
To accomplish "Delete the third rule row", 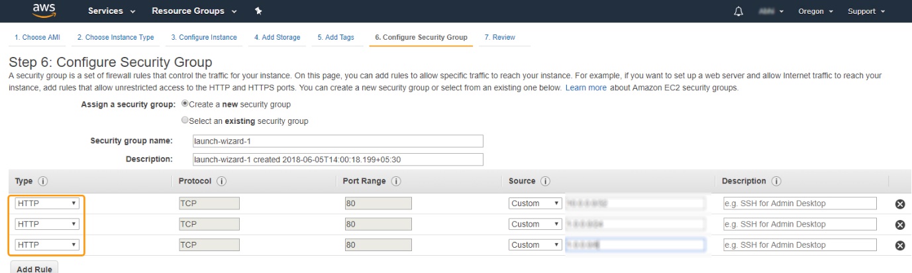I will point(900,246).
